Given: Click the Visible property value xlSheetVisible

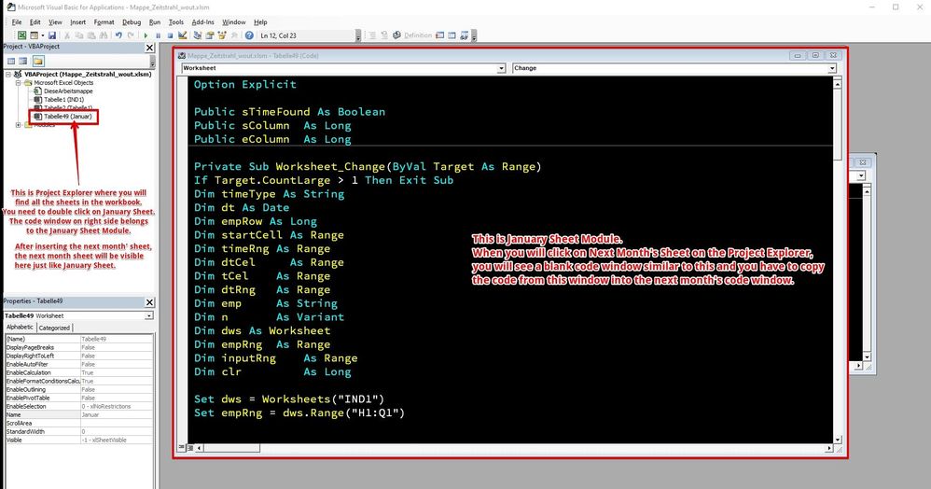Looking at the screenshot, I should 117,440.
